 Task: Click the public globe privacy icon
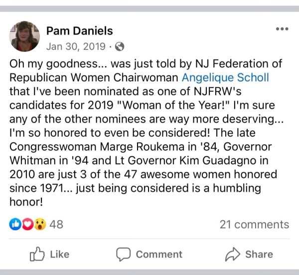119,47
